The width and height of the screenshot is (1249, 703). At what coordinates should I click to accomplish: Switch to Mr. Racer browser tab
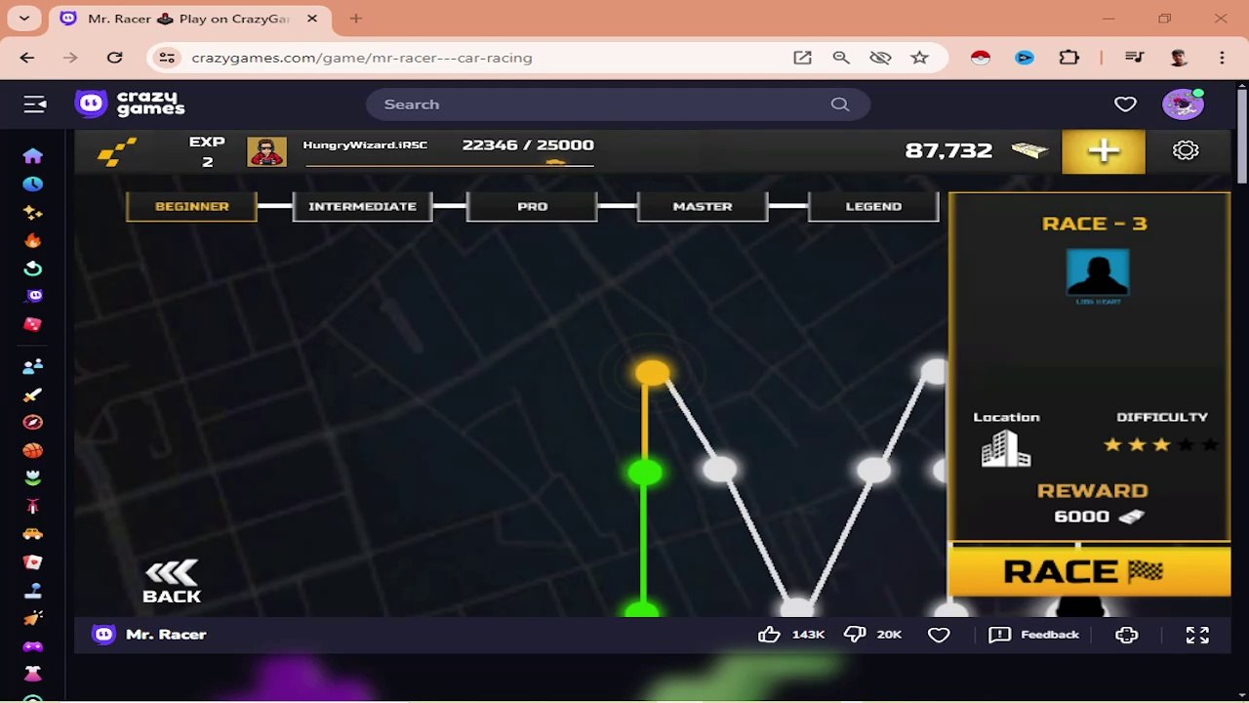(188, 19)
